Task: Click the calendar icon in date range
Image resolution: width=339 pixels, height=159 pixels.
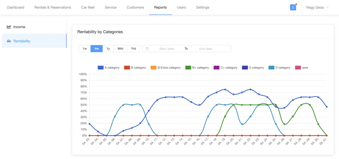Action: (x=147, y=49)
